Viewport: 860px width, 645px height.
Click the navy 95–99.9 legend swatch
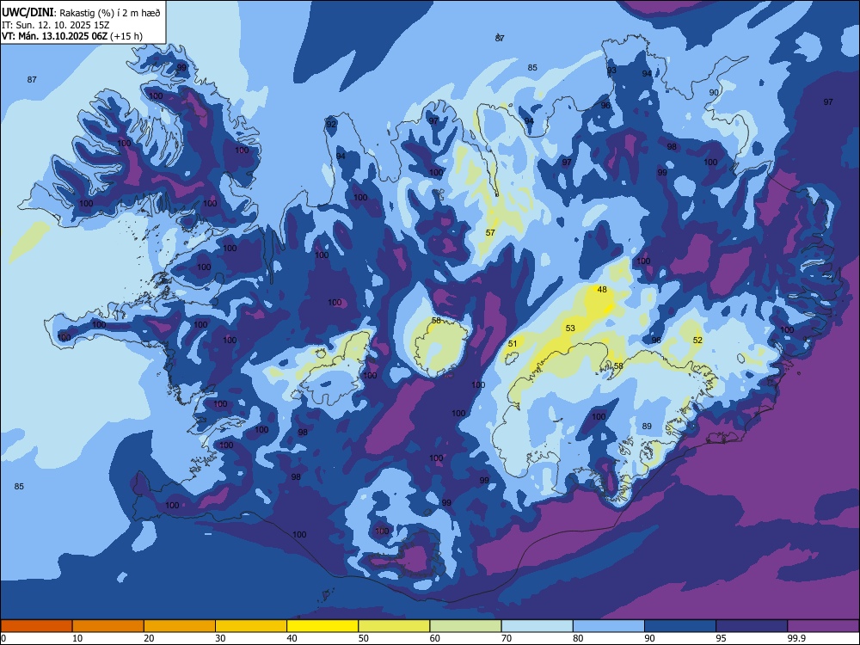point(752,626)
